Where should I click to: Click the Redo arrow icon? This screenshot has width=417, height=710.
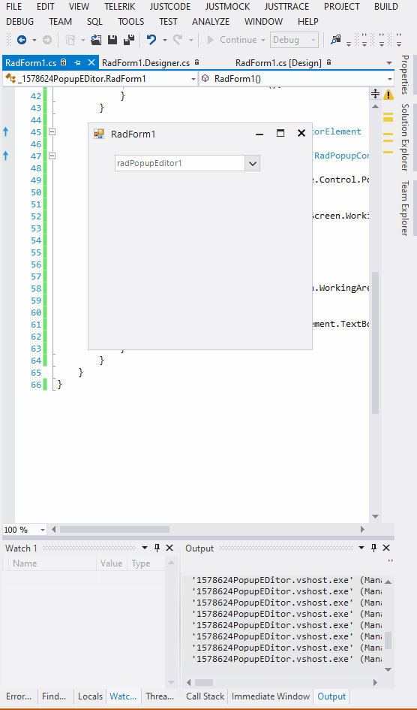click(178, 40)
